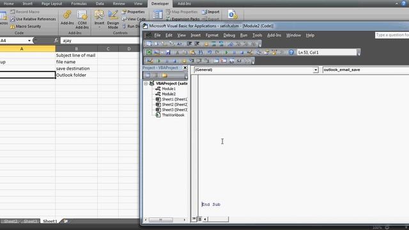Select ThisWorkbook in the project tree
Viewport: 409px width, 230px height.
click(x=173, y=115)
